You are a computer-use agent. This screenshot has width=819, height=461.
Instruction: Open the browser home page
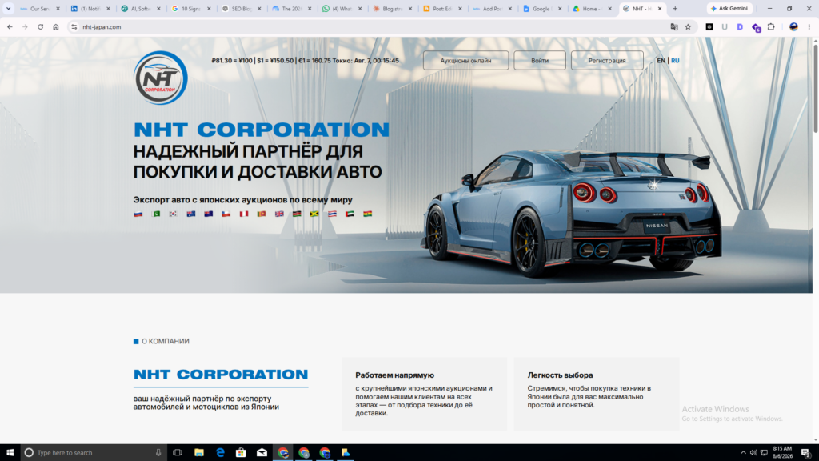(x=56, y=26)
